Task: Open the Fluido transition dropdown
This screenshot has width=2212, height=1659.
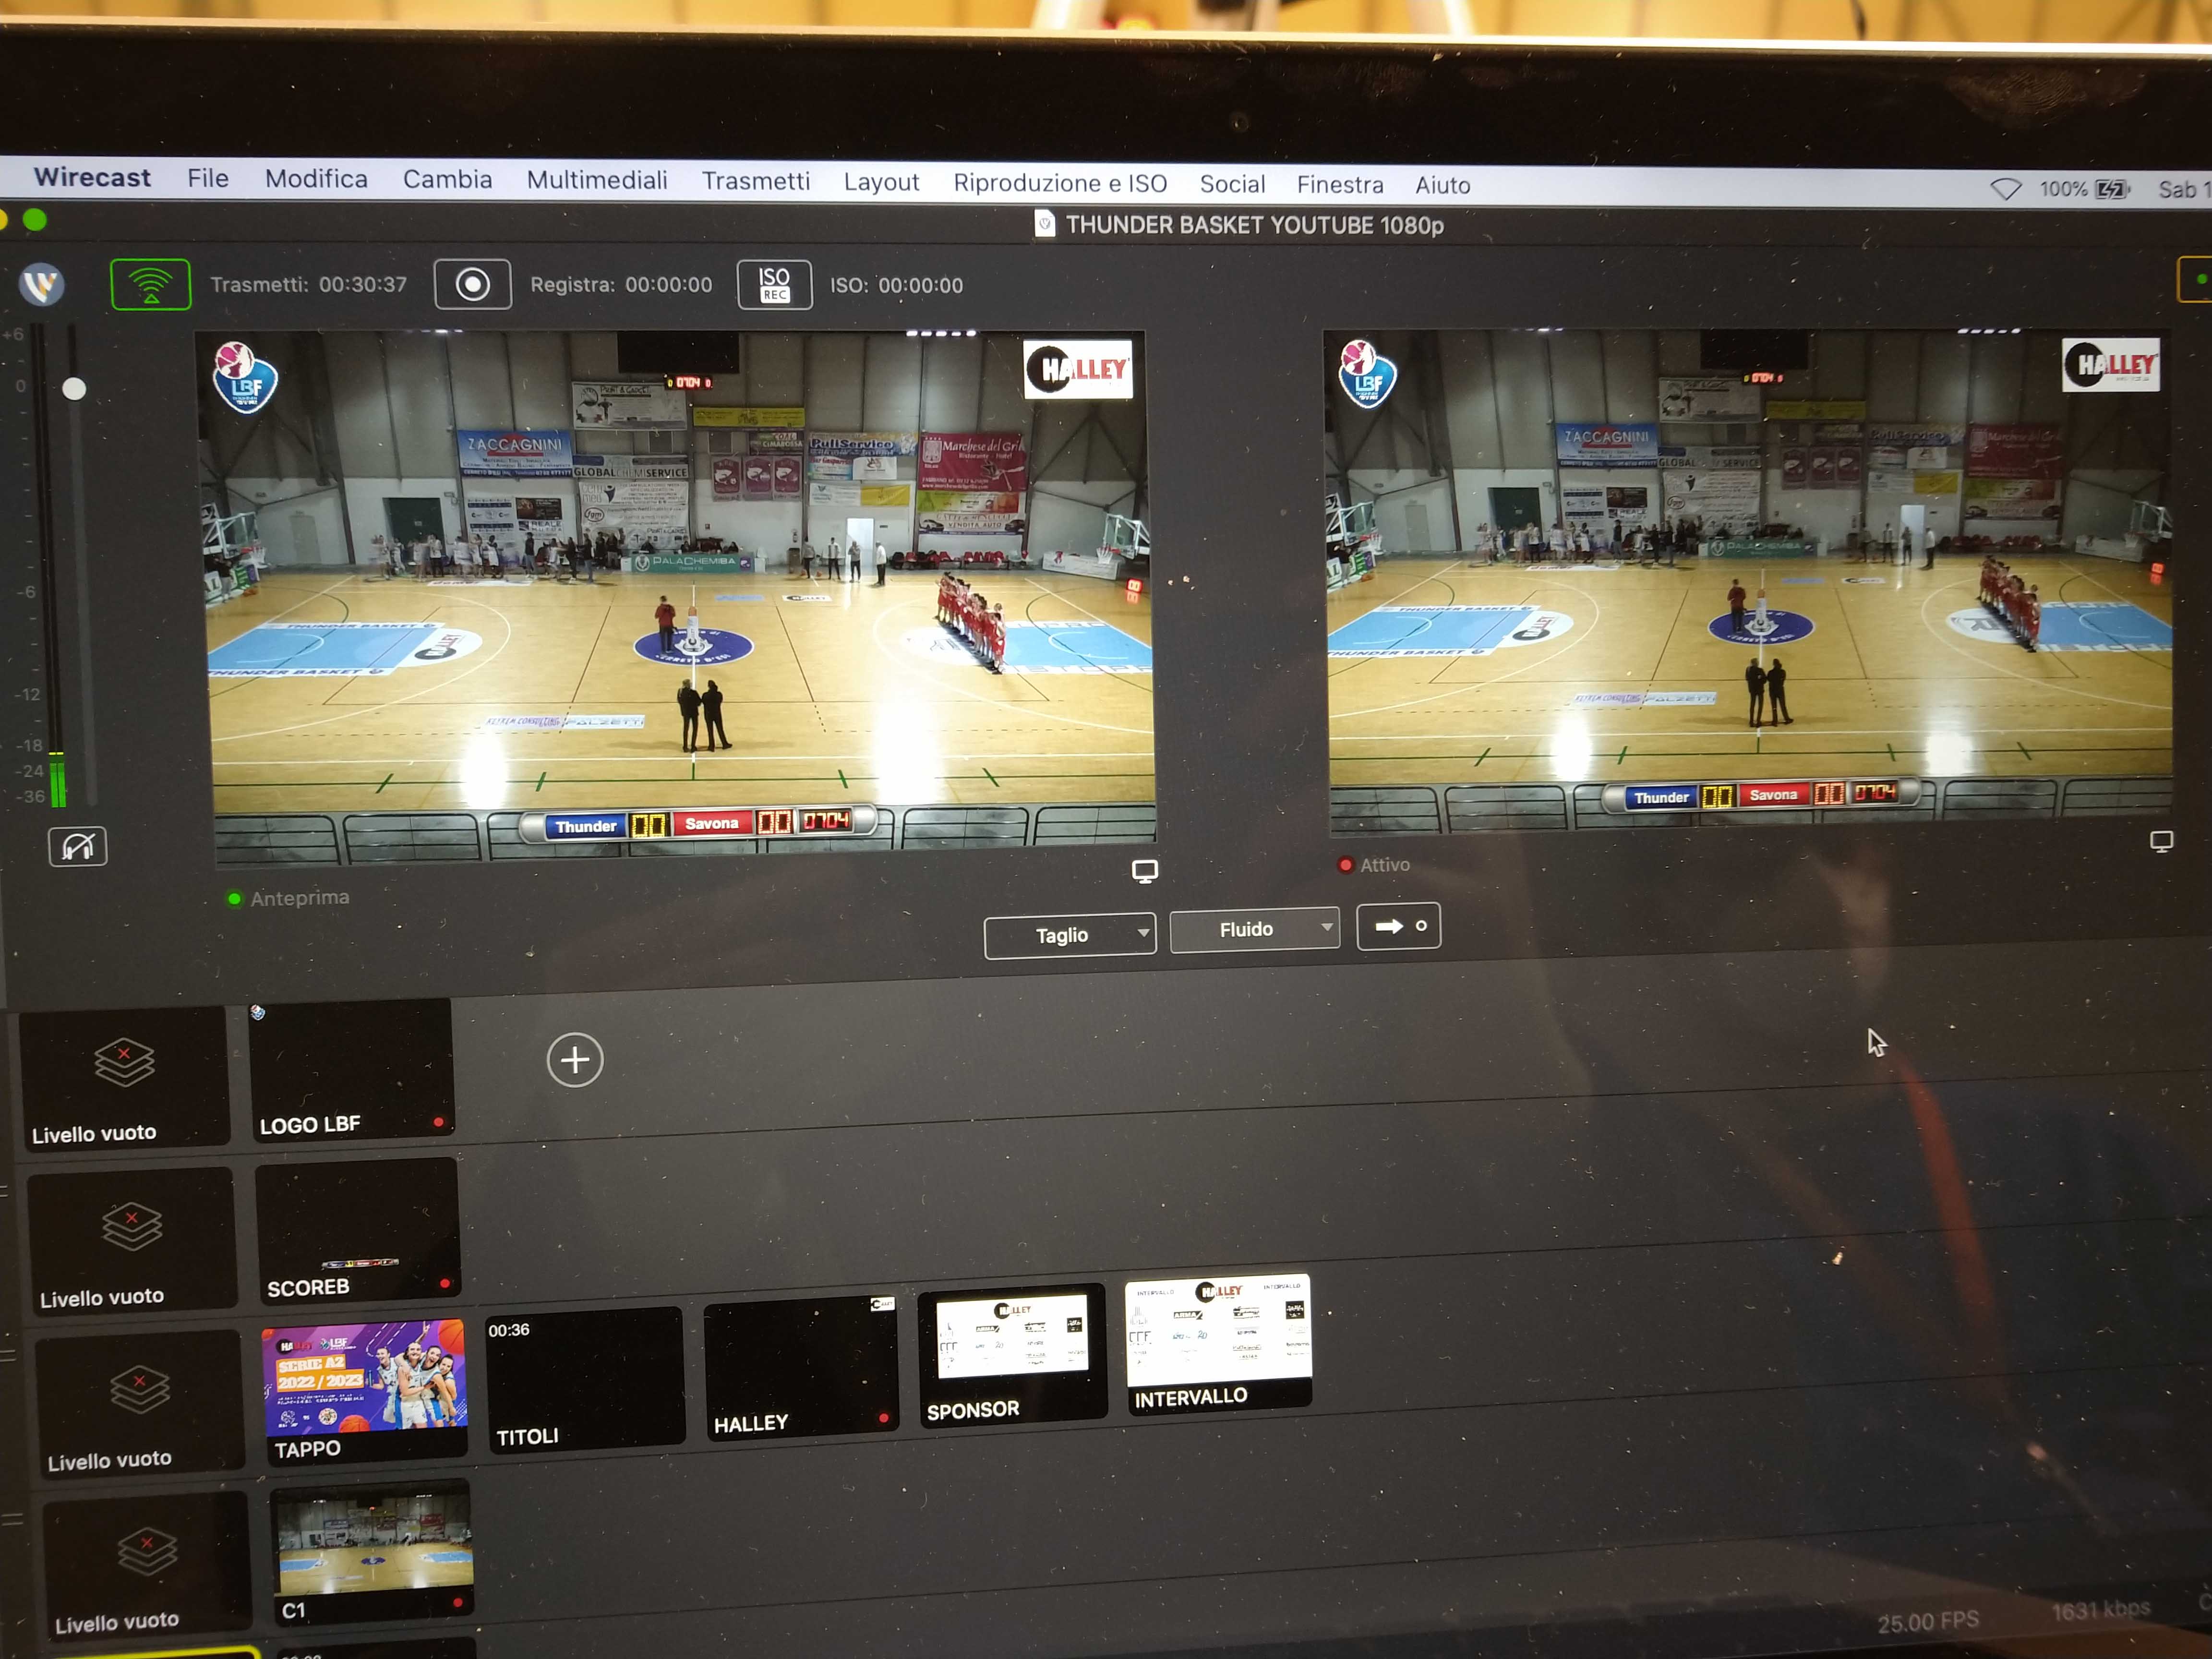Action: pos(1254,930)
